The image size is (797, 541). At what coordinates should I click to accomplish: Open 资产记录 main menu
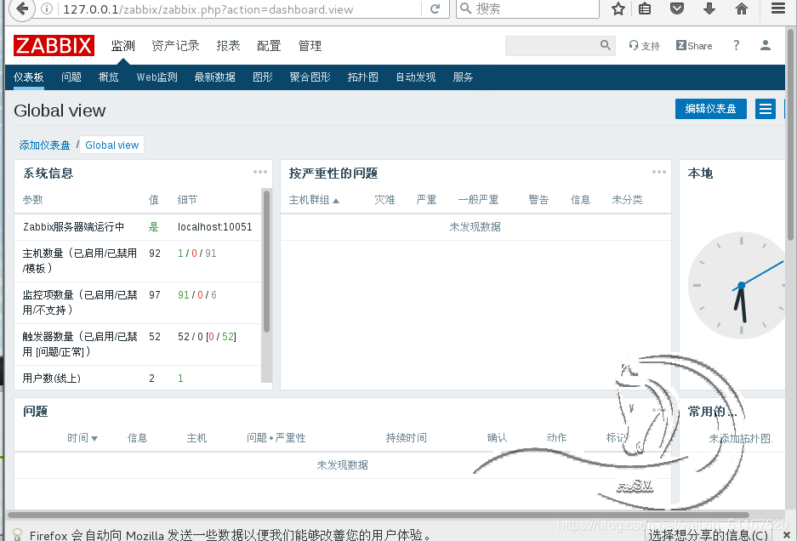click(175, 46)
